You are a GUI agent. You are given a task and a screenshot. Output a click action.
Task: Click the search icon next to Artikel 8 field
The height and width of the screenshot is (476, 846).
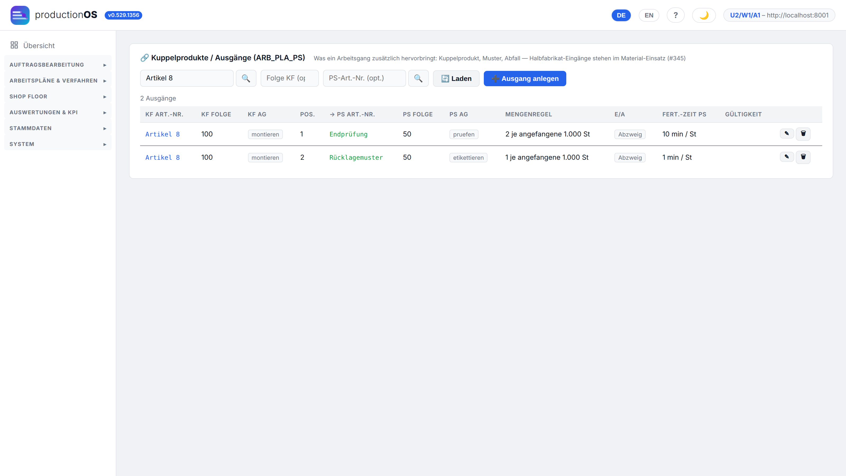point(246,78)
